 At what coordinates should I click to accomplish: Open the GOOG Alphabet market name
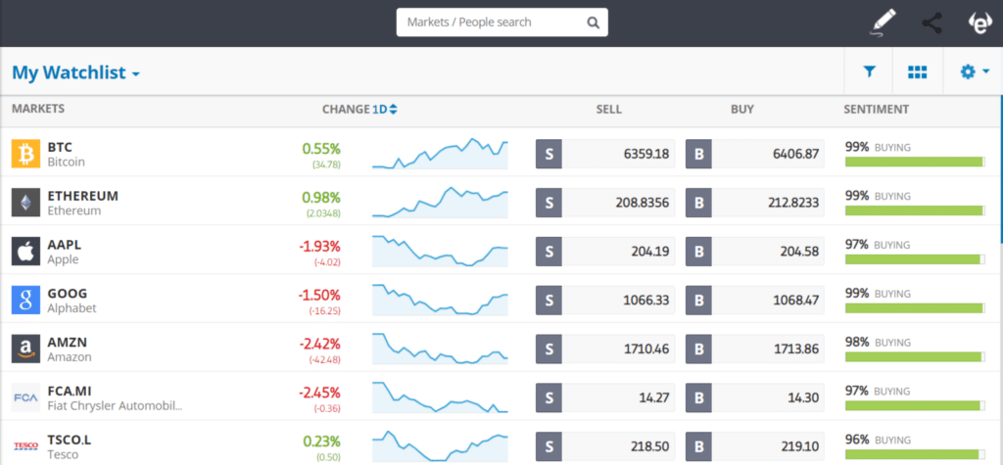[72, 300]
